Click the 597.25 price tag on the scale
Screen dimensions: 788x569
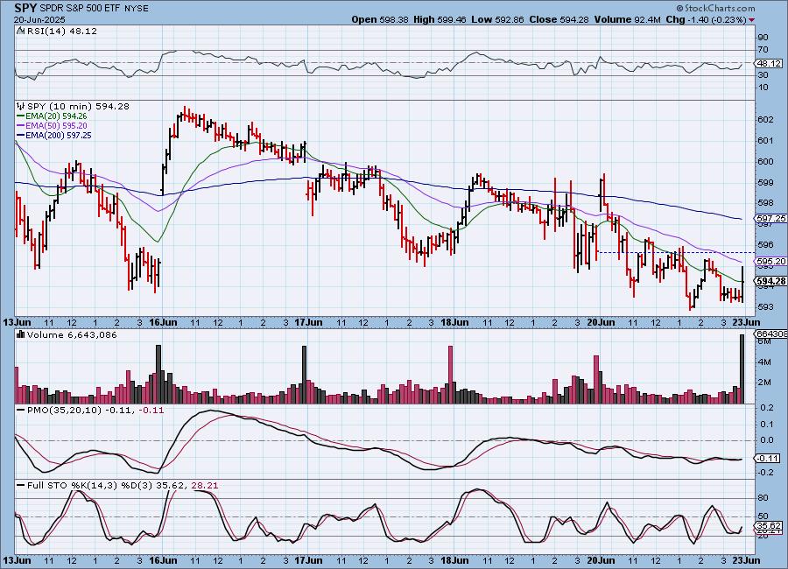coord(770,218)
